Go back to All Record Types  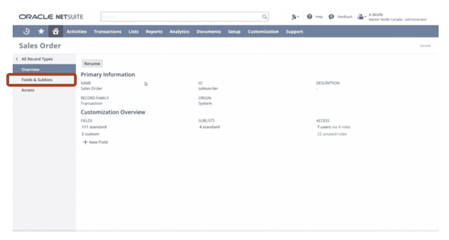(x=37, y=59)
